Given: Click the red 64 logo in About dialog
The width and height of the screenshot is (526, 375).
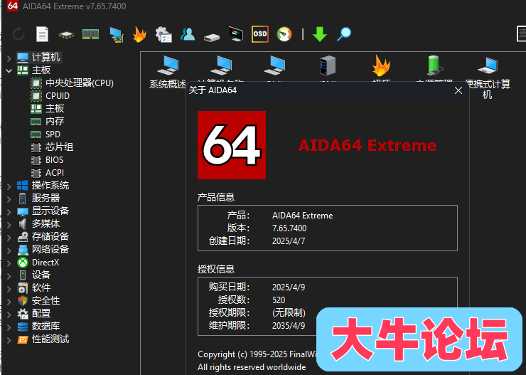Looking at the screenshot, I should tap(232, 145).
